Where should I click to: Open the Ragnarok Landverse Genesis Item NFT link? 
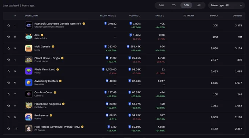point(58,23)
